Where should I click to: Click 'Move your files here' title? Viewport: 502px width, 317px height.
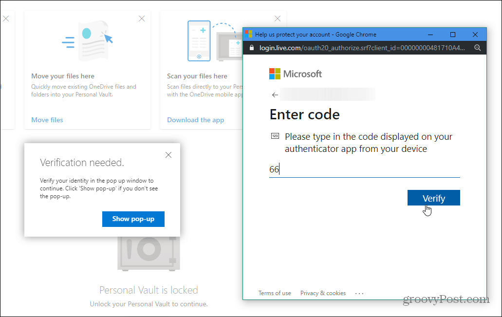pyautogui.click(x=63, y=76)
